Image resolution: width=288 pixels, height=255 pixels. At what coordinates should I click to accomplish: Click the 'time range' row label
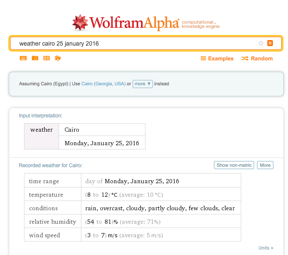pyautogui.click(x=44, y=181)
